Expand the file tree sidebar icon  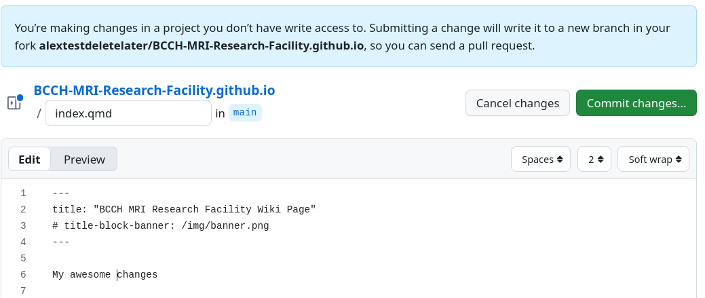click(14, 103)
